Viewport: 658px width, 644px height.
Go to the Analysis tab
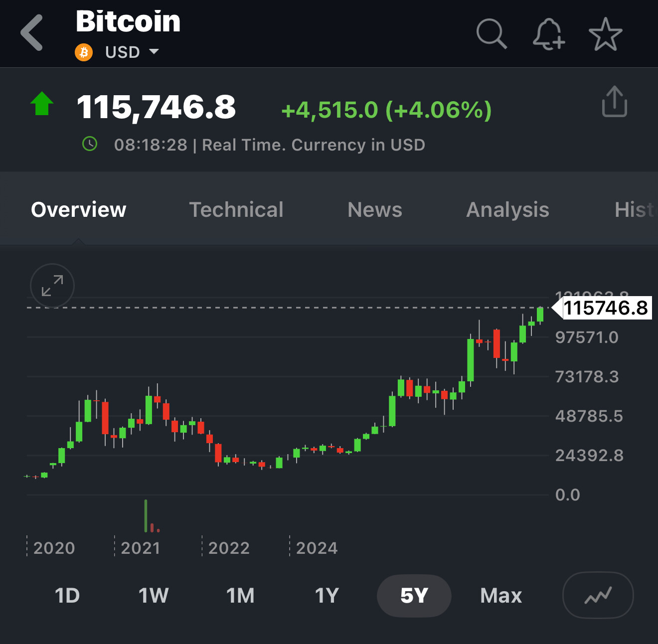[x=507, y=210]
